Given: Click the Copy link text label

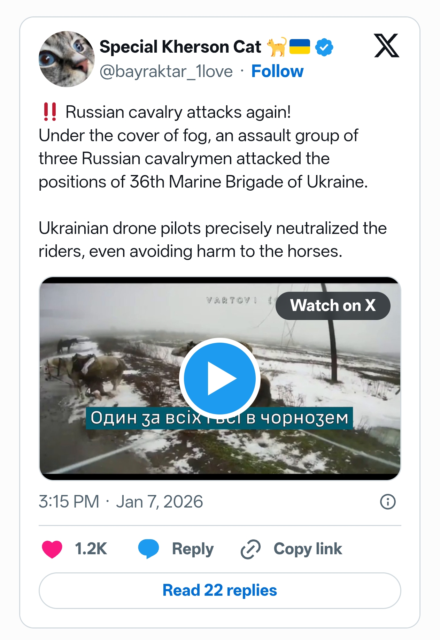Looking at the screenshot, I should tap(308, 549).
